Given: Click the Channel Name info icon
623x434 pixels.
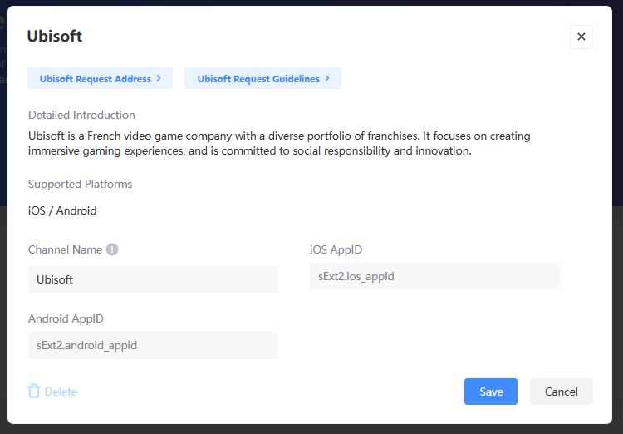Looking at the screenshot, I should [x=112, y=249].
